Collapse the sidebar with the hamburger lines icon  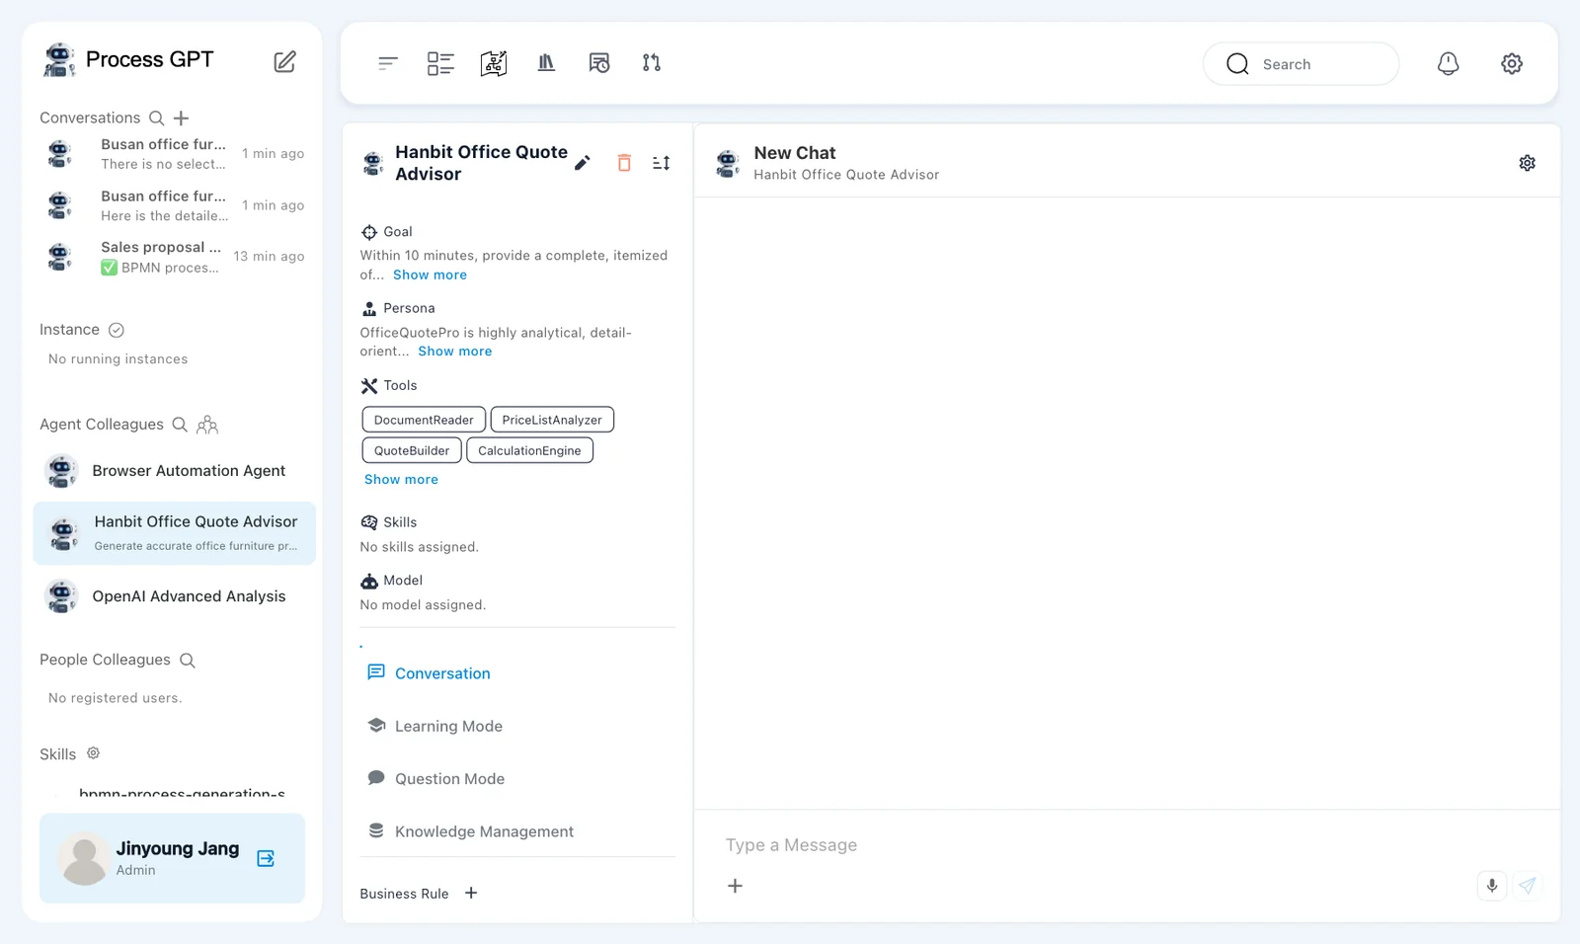(387, 63)
